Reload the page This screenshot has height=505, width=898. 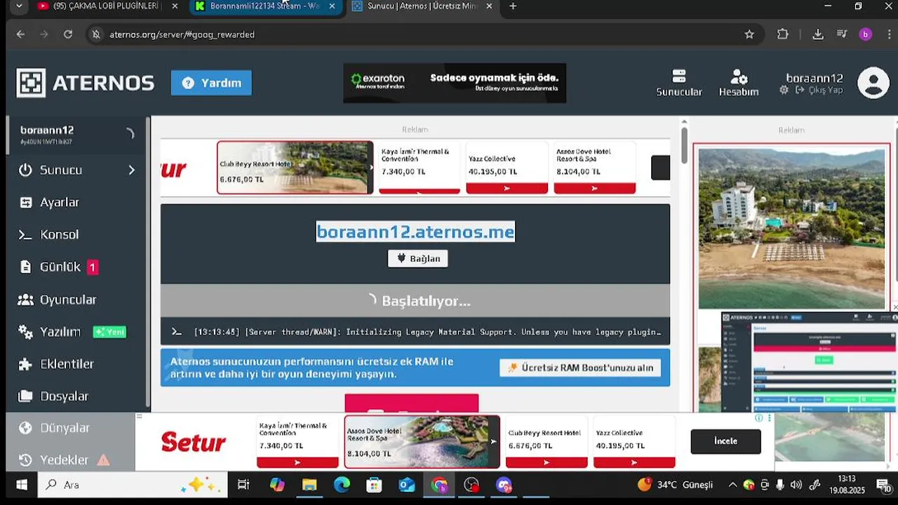(67, 34)
